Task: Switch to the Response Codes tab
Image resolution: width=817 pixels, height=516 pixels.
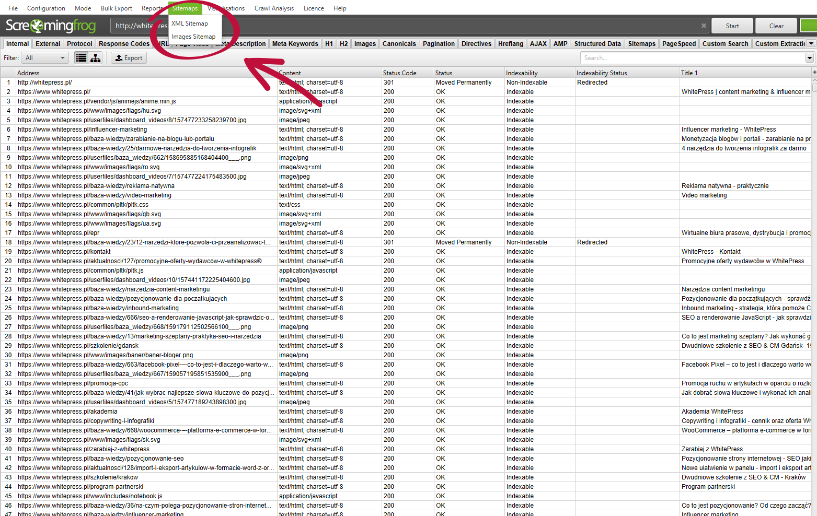Action: coord(124,43)
